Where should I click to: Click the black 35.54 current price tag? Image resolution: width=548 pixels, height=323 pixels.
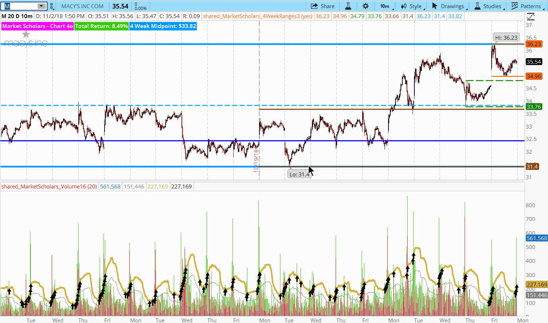click(x=533, y=62)
